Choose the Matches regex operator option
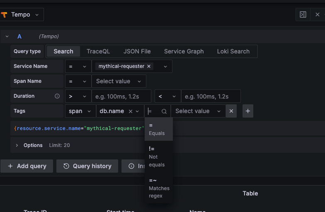 click(x=158, y=188)
